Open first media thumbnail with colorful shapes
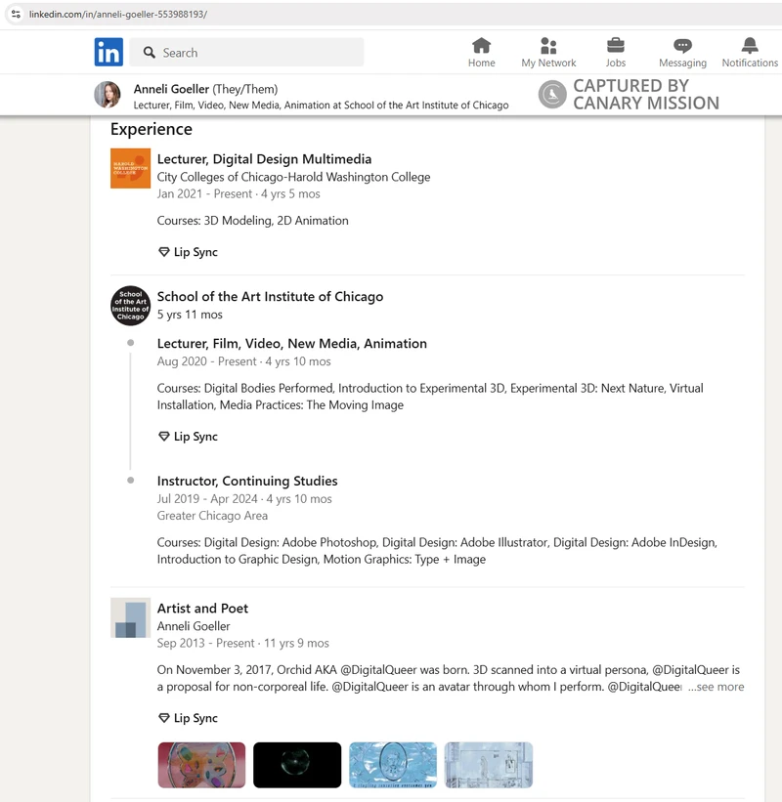This screenshot has width=782, height=802. tap(201, 765)
